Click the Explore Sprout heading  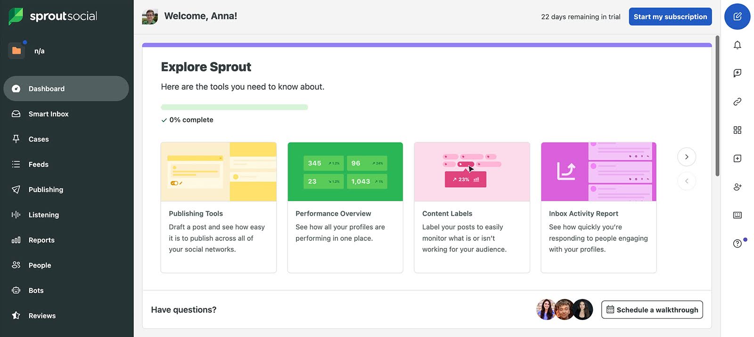coord(206,67)
